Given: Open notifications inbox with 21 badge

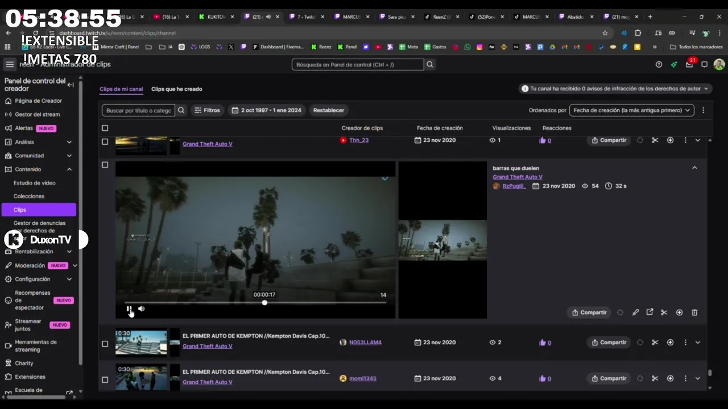Looking at the screenshot, I should tap(689, 64).
